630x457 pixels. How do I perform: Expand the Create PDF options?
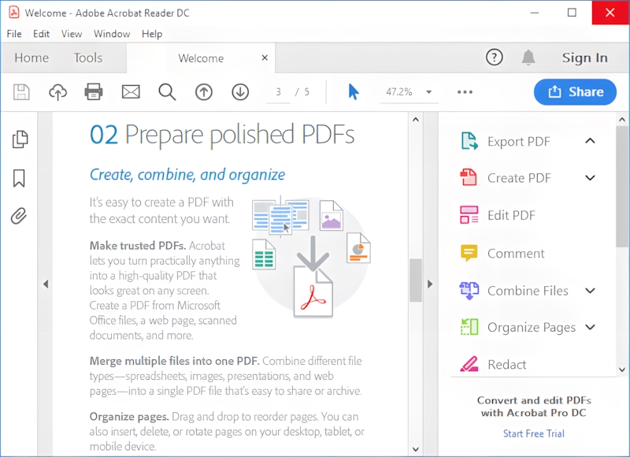point(590,178)
